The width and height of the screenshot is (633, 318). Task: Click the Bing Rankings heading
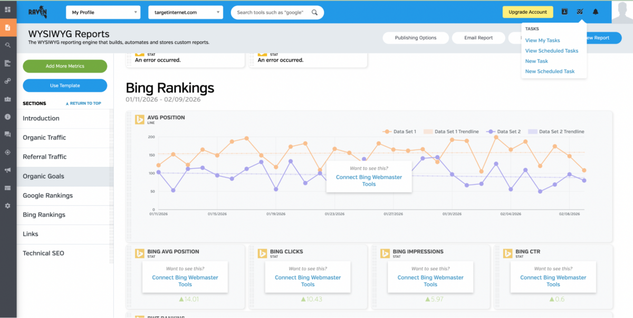[170, 88]
